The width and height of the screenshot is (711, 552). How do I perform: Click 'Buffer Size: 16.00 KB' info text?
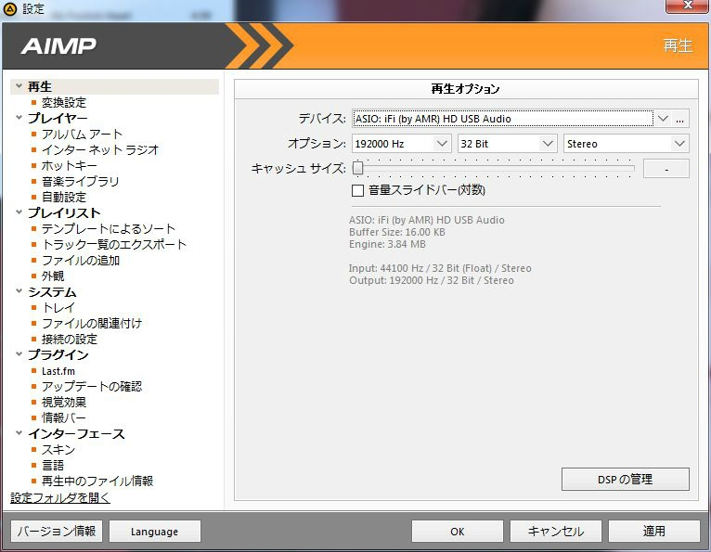coord(397,232)
